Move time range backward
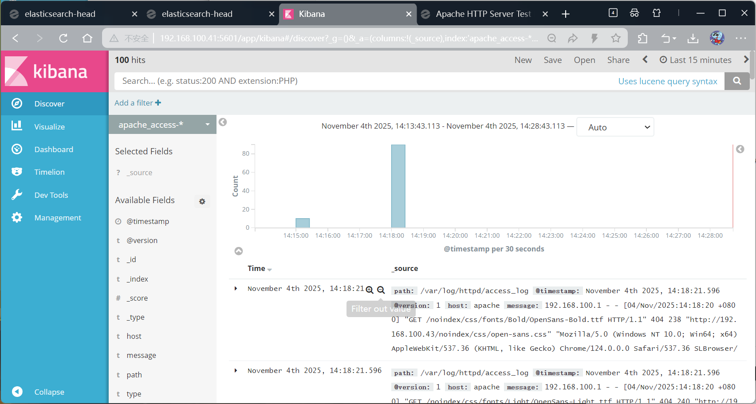This screenshot has height=404, width=756. click(645, 59)
